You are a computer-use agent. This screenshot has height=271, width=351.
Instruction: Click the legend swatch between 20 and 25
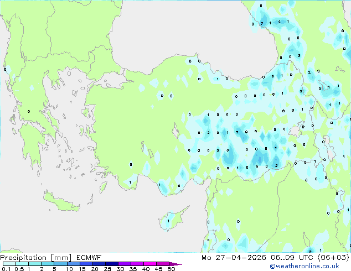99,264
